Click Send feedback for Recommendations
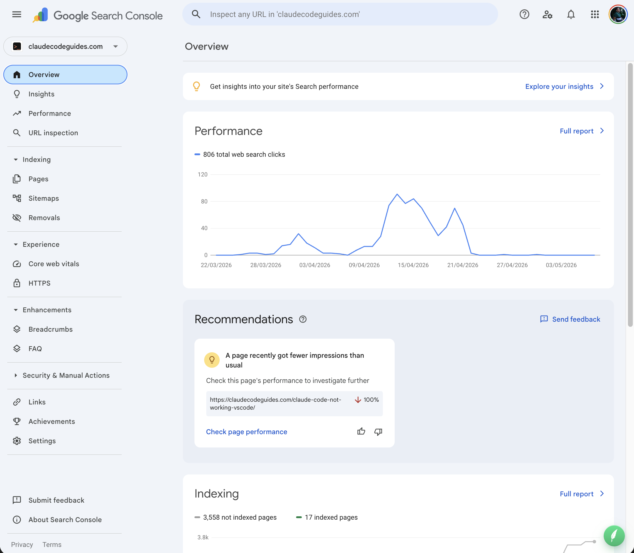Screen dimensions: 634x553 click(570, 319)
